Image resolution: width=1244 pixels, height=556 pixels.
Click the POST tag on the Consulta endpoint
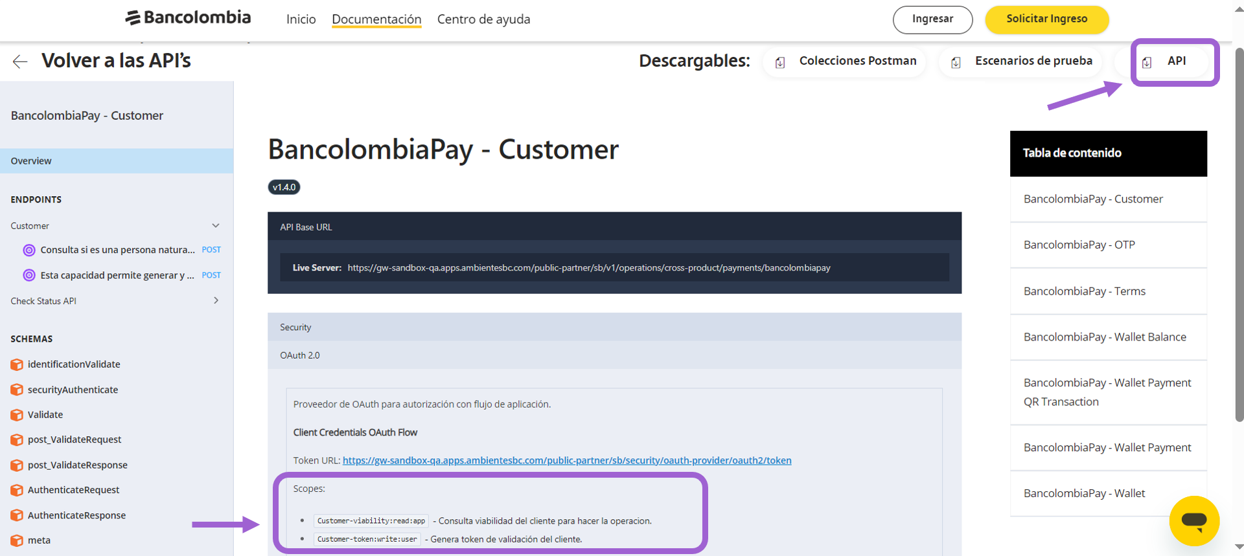[211, 250]
